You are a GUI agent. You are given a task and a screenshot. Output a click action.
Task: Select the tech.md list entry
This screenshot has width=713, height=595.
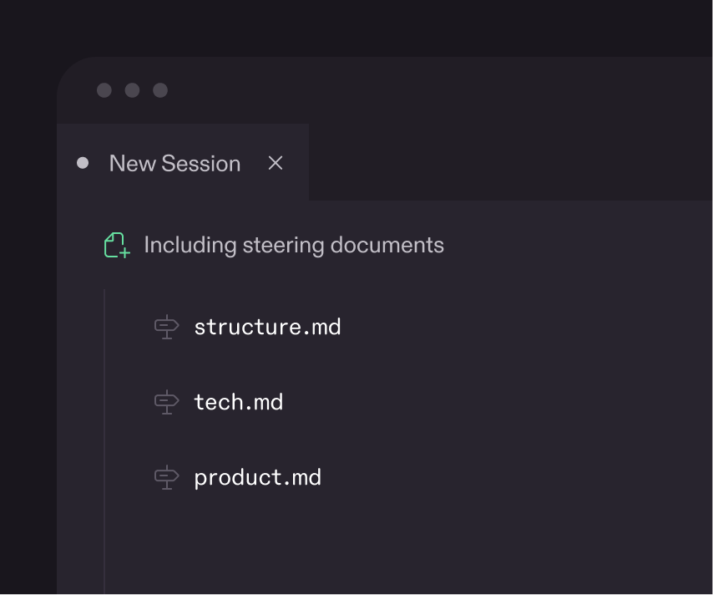(239, 402)
